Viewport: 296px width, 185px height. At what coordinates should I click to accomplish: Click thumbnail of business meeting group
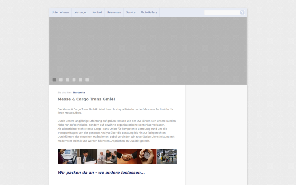coord(107,156)
